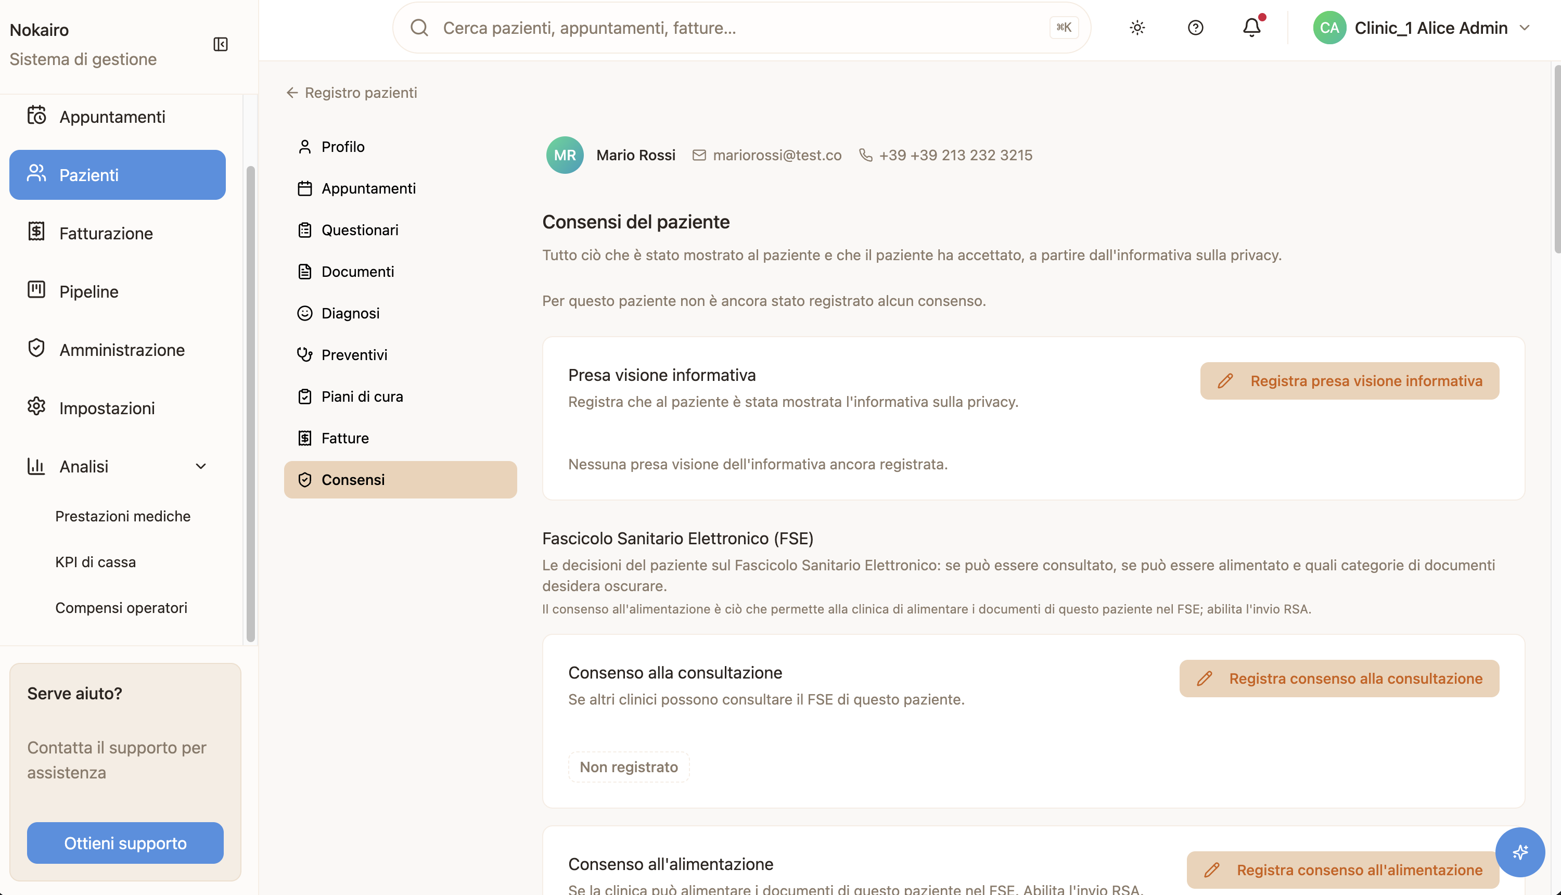Open Prestazioni mediche analysis
Image resolution: width=1561 pixels, height=895 pixels.
tap(123, 516)
